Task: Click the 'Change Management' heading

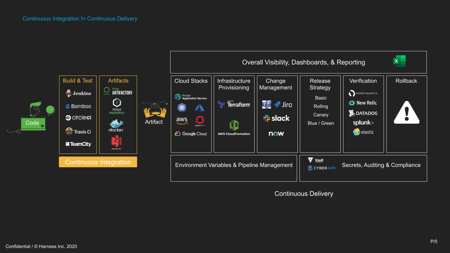Action: [276, 84]
